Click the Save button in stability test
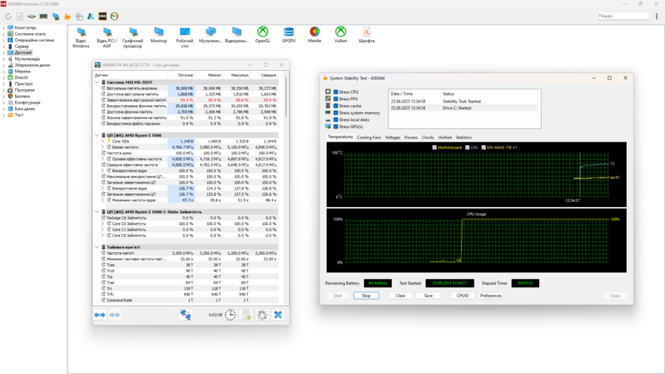The image size is (665, 374). tap(428, 296)
